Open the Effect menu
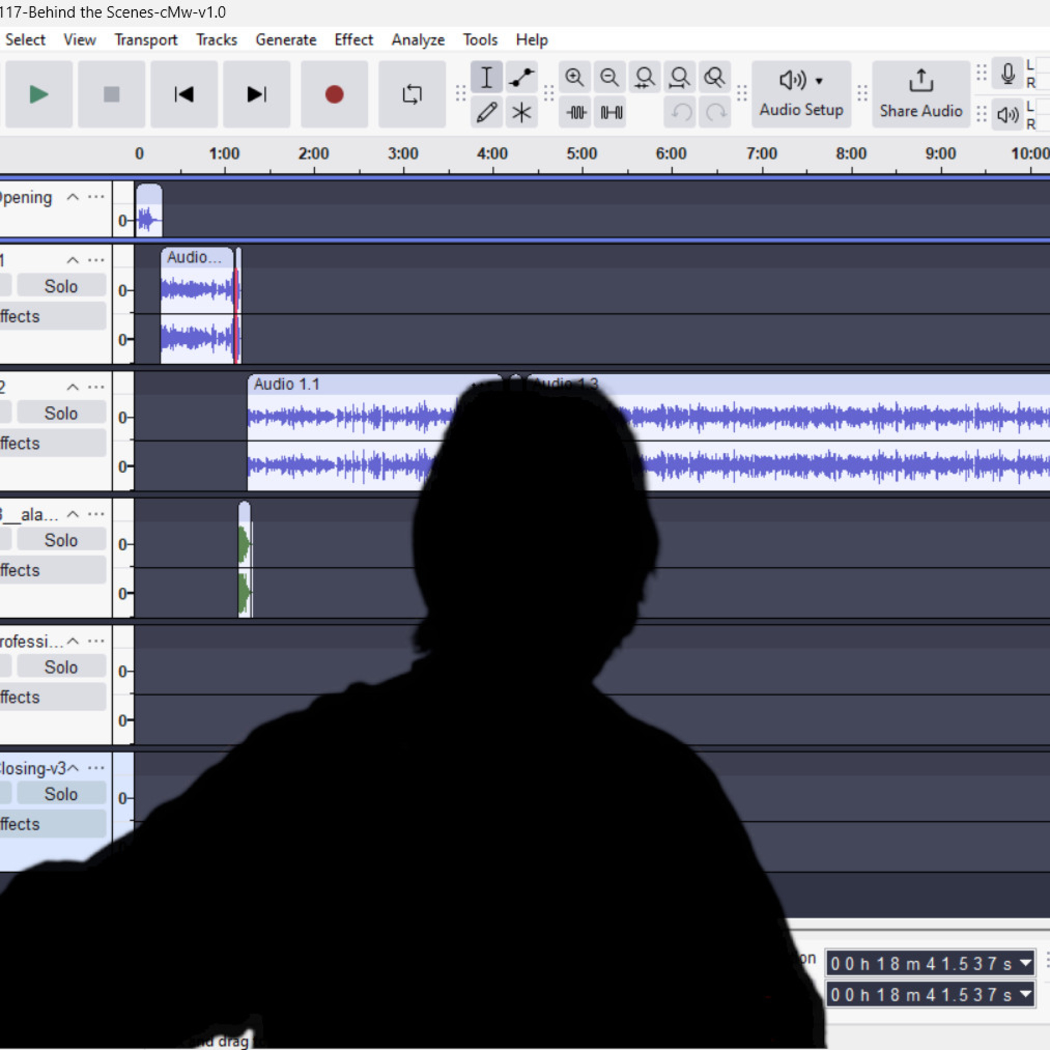Viewport: 1050px width, 1050px height. pos(353,40)
